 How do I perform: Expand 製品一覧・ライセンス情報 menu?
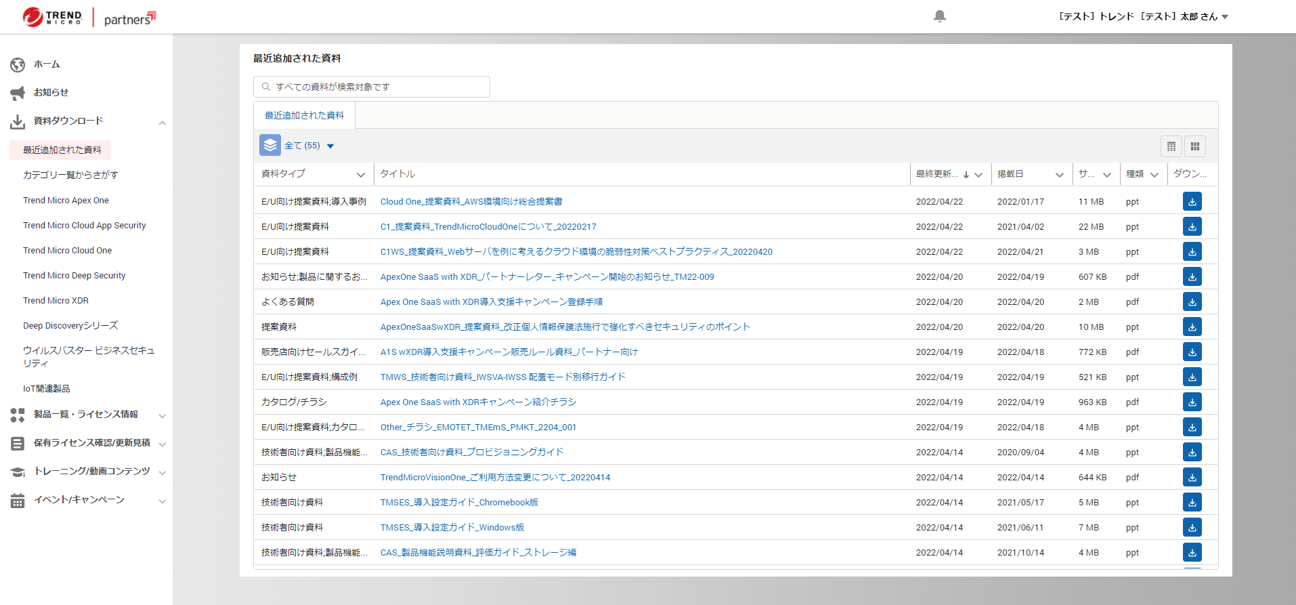pos(162,416)
